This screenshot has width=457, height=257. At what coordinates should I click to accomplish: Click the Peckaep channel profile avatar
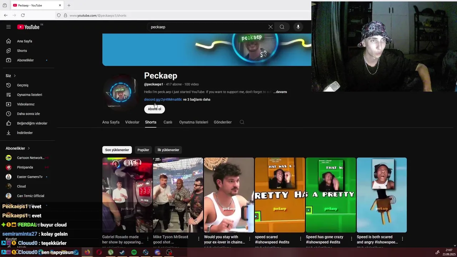point(121,92)
